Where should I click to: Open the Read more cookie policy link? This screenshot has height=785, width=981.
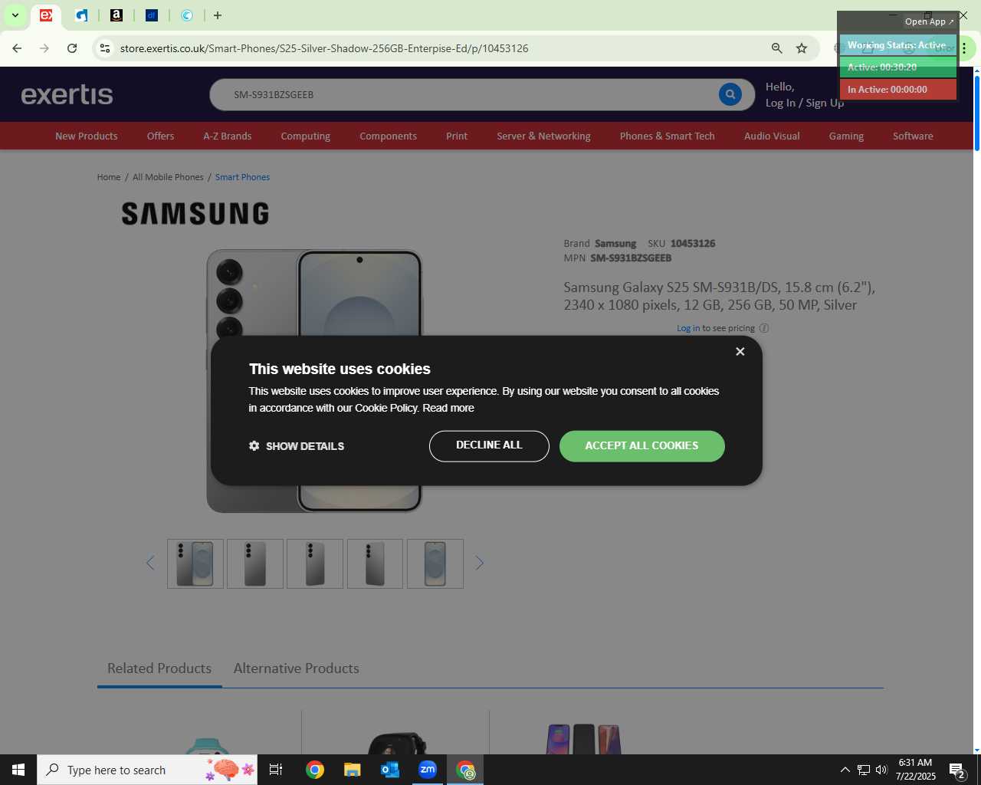pyautogui.click(x=448, y=408)
